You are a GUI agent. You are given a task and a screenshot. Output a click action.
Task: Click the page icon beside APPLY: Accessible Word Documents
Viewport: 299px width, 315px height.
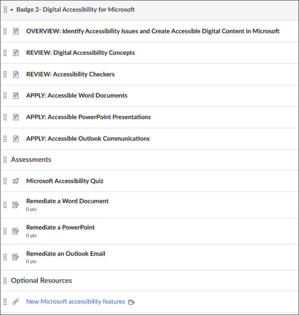(x=15, y=95)
